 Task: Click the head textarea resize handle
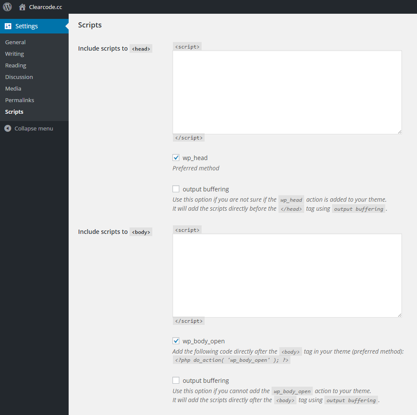(399, 132)
